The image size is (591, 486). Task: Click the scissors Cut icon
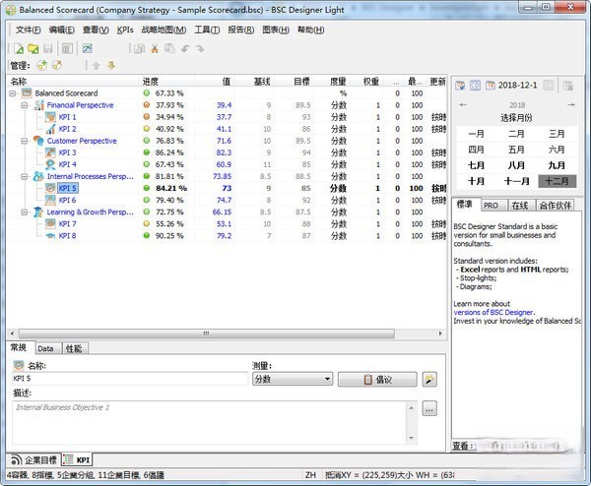pyautogui.click(x=155, y=48)
